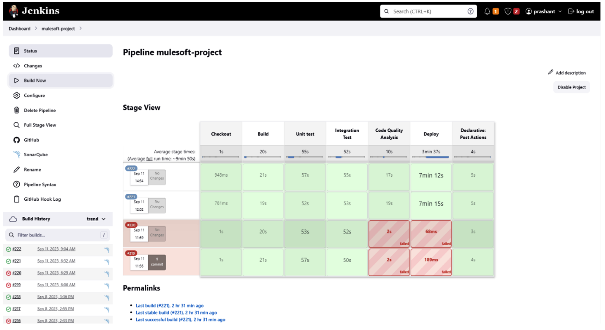
Task: Click the 1 commit box of build #219
Action: [x=157, y=262]
